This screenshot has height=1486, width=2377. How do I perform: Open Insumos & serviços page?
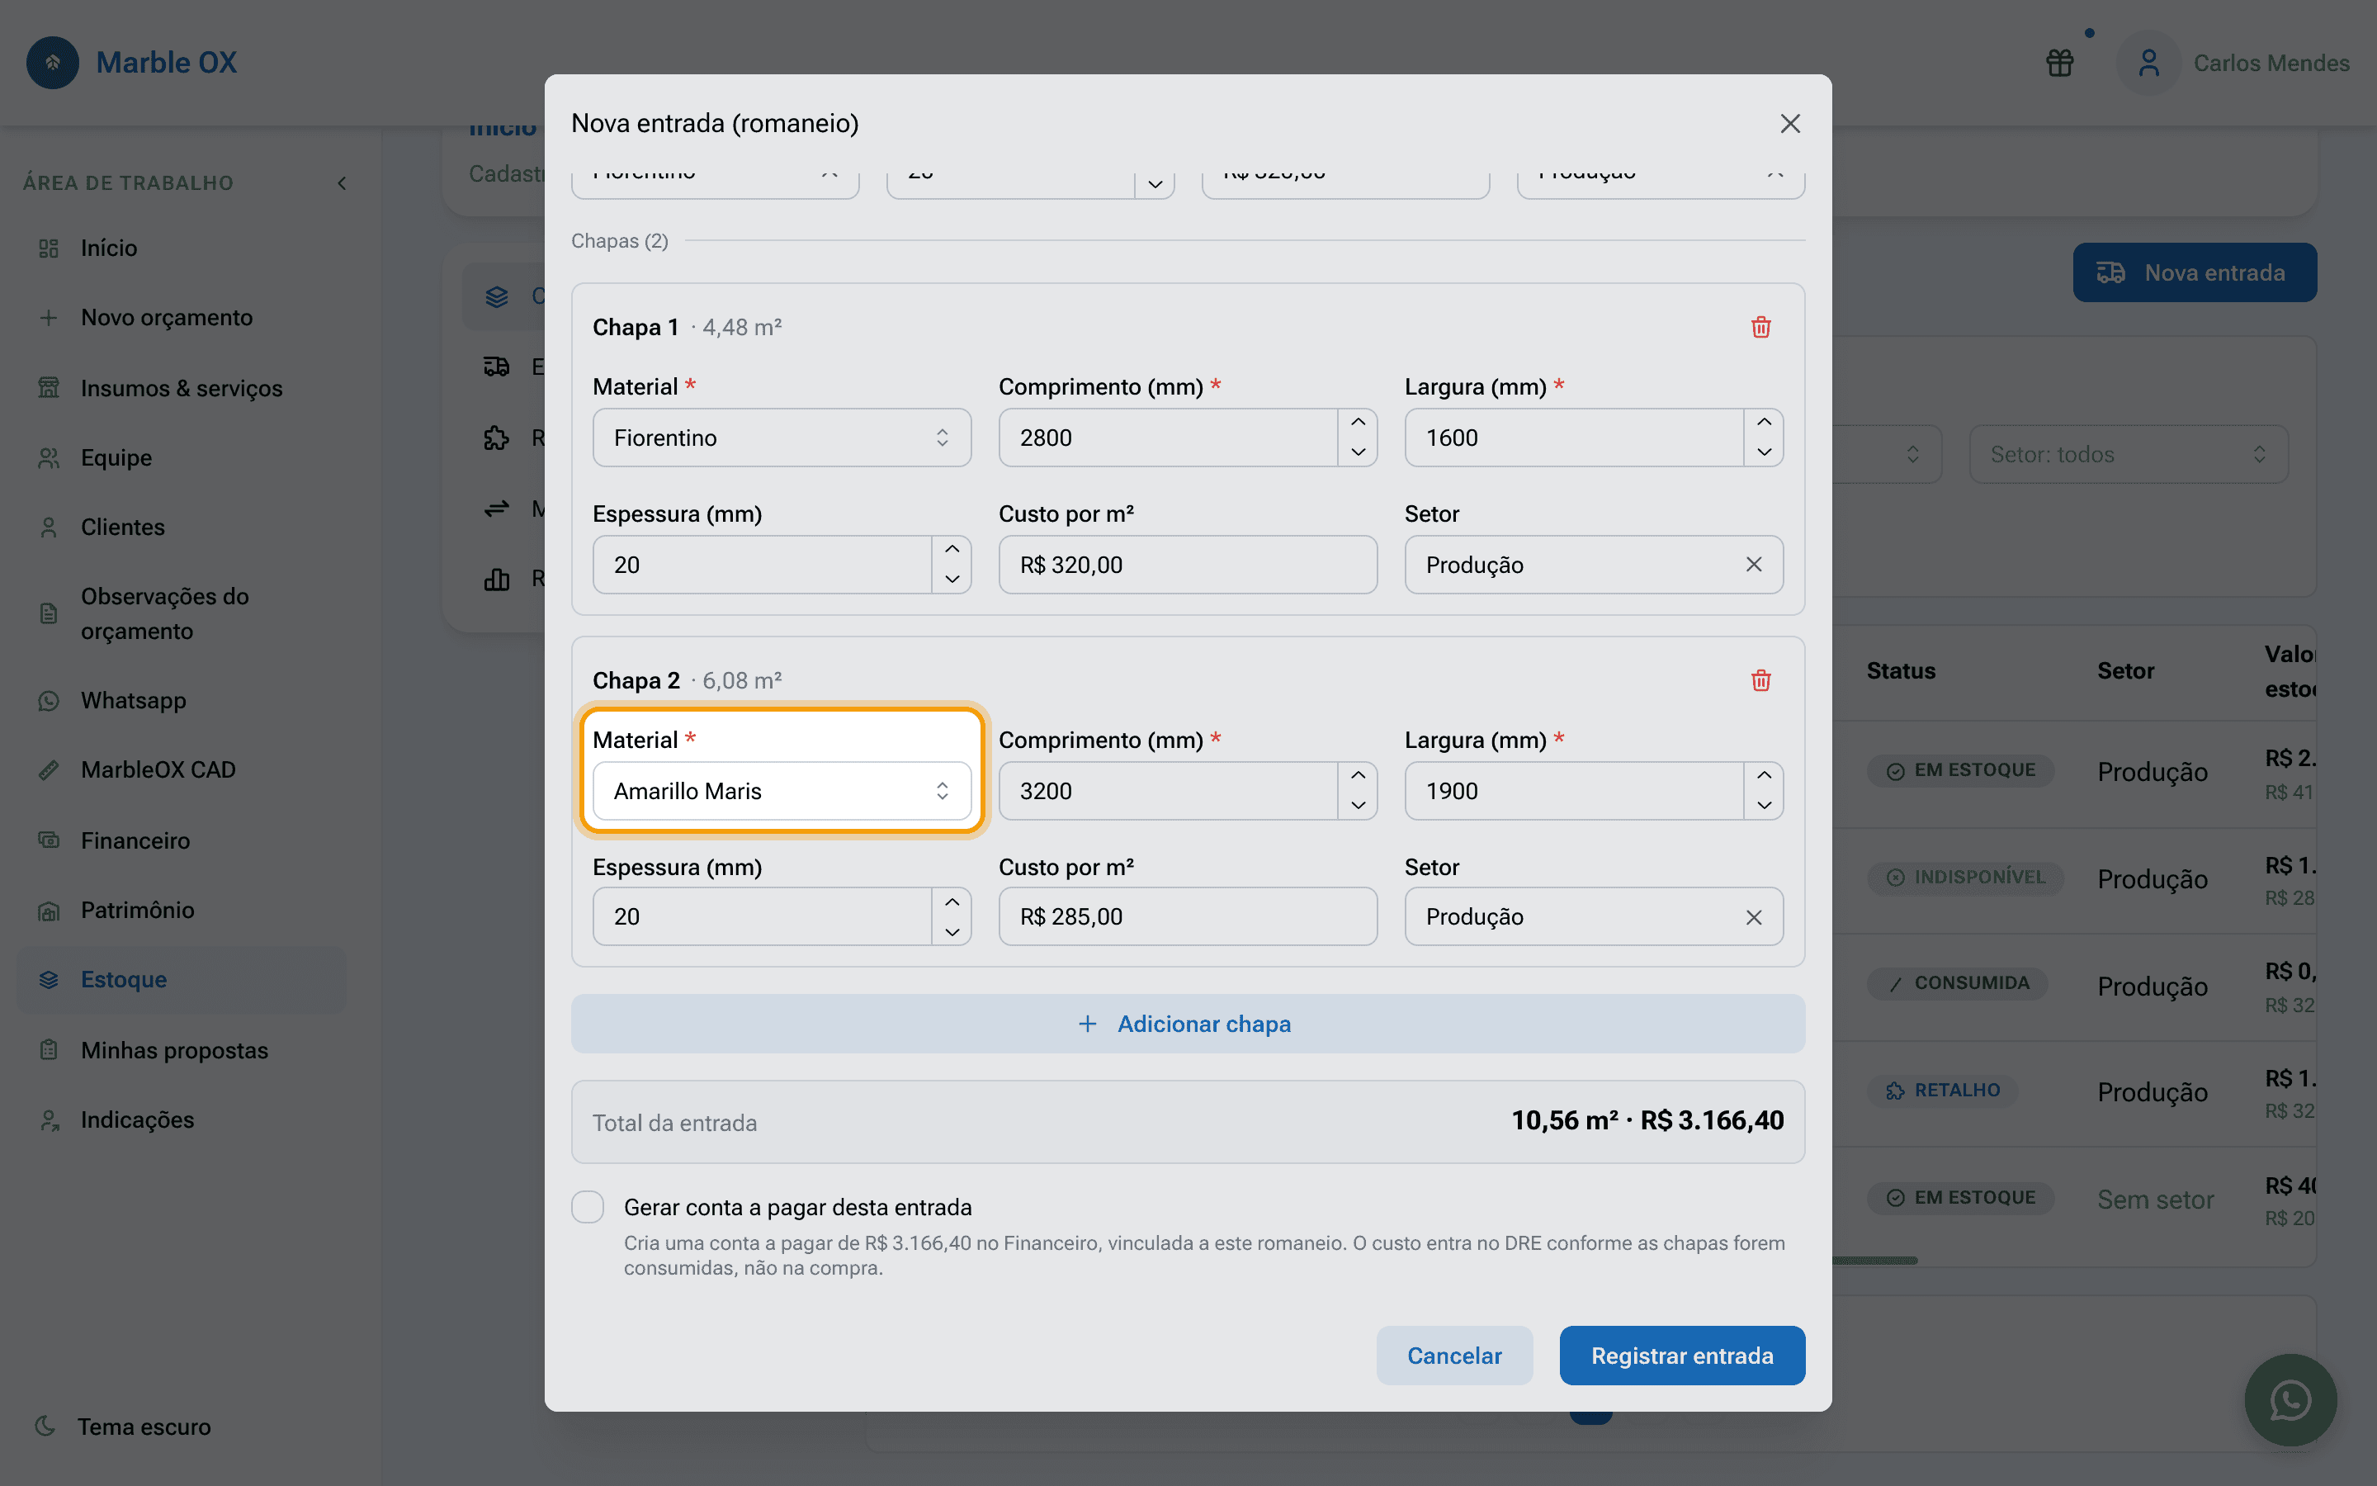point(182,388)
